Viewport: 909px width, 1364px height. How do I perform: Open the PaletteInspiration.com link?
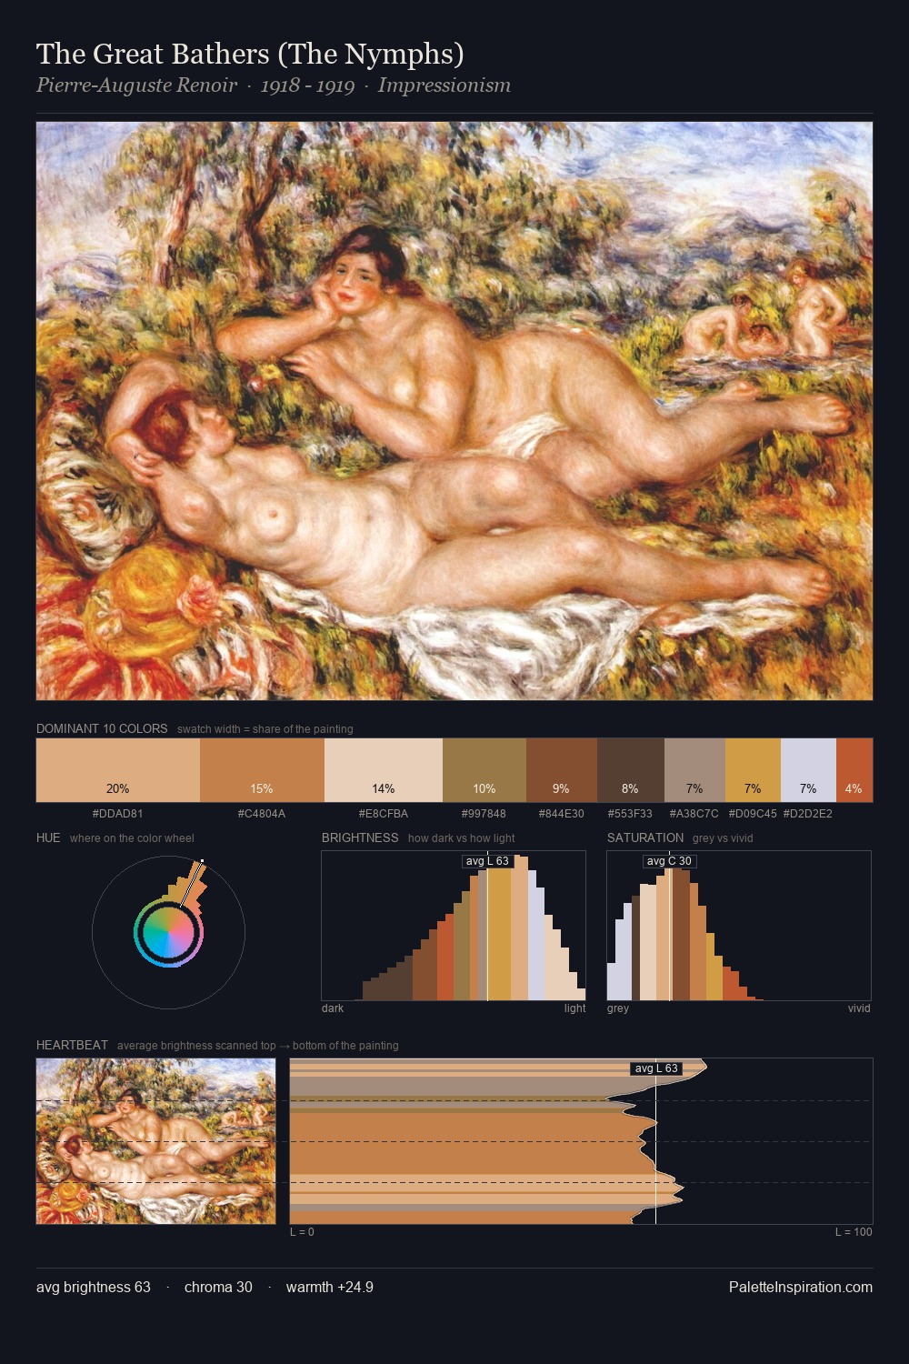point(801,1288)
